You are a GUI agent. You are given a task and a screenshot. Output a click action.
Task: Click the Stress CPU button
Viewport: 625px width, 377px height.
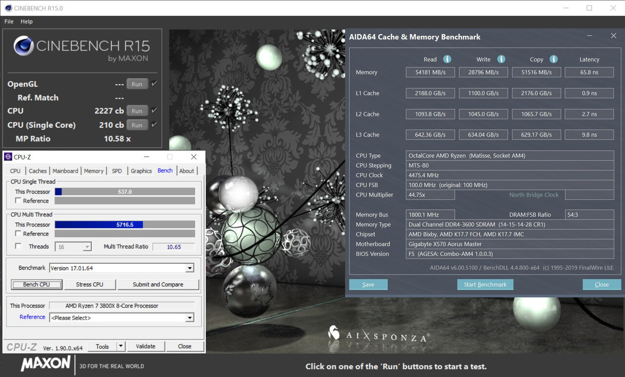(90, 284)
